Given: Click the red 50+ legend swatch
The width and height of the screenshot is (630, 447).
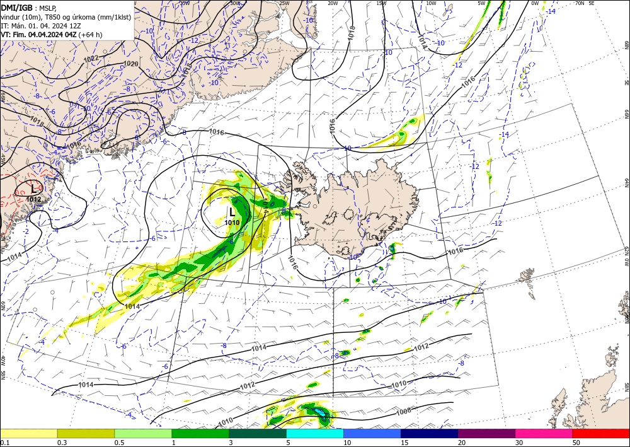Looking at the screenshot, I should [x=601, y=433].
